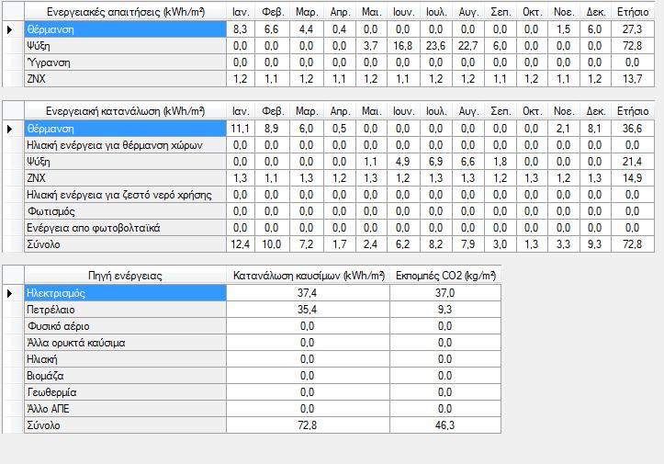
Task: Select the Βιομάζα energy source row
Action: pos(263,376)
